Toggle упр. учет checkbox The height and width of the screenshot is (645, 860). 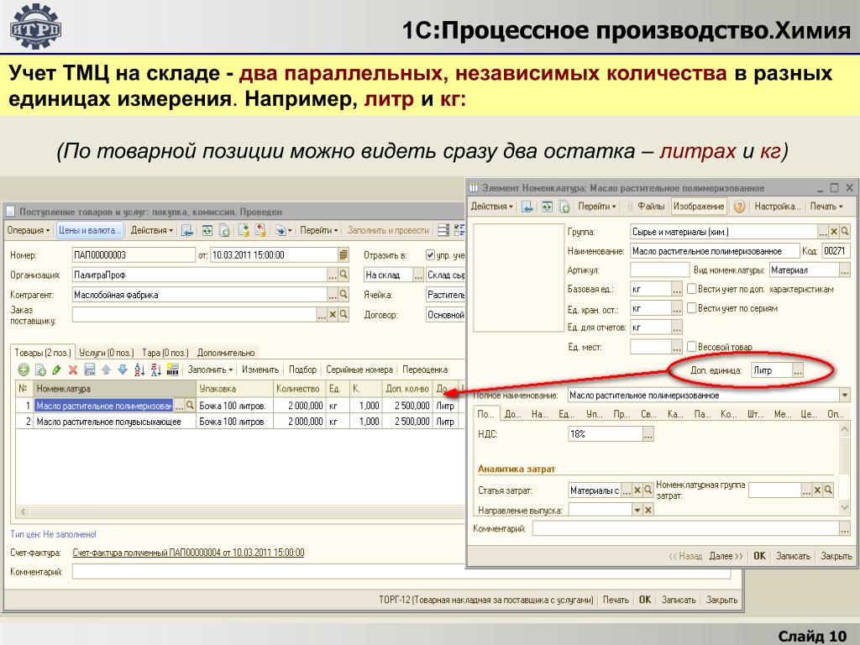[431, 255]
